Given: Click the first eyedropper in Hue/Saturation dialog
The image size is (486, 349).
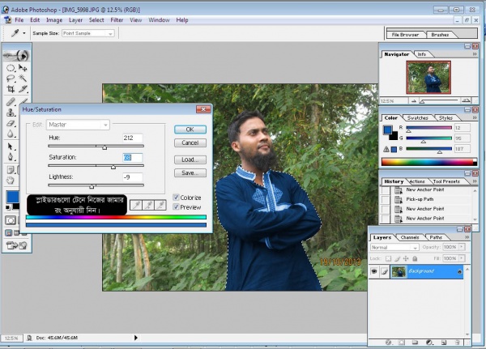Looking at the screenshot, I should pos(136,205).
